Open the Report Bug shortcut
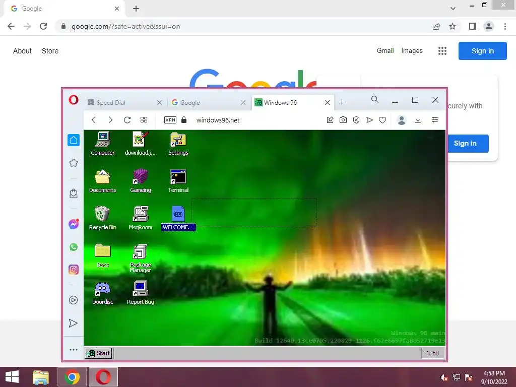The image size is (516, 387). pos(140,293)
